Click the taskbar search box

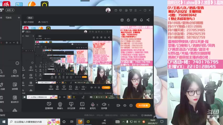pos(34,122)
